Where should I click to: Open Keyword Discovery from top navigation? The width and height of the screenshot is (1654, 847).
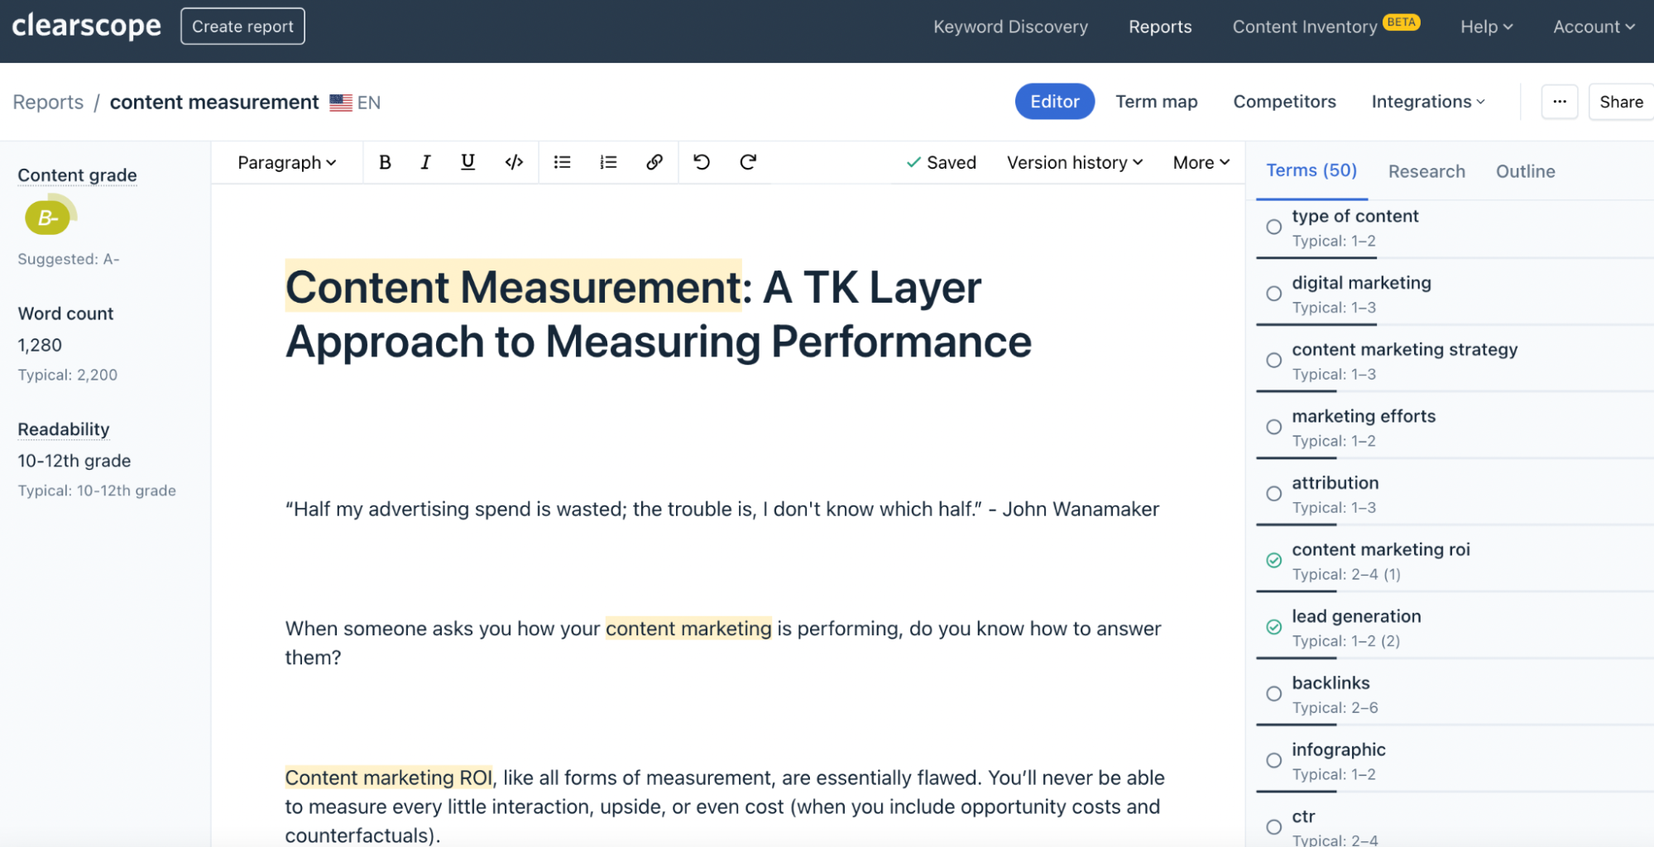pyautogui.click(x=1010, y=26)
